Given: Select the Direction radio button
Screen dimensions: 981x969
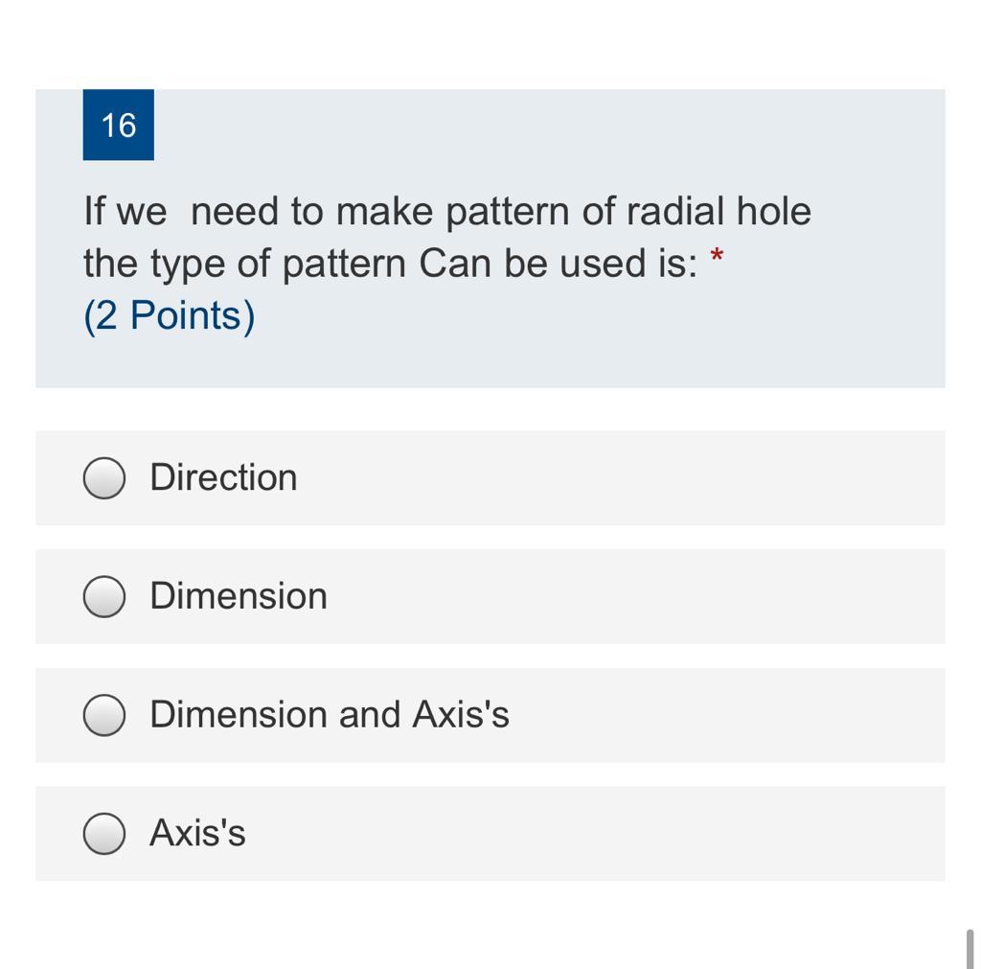Looking at the screenshot, I should 103,477.
